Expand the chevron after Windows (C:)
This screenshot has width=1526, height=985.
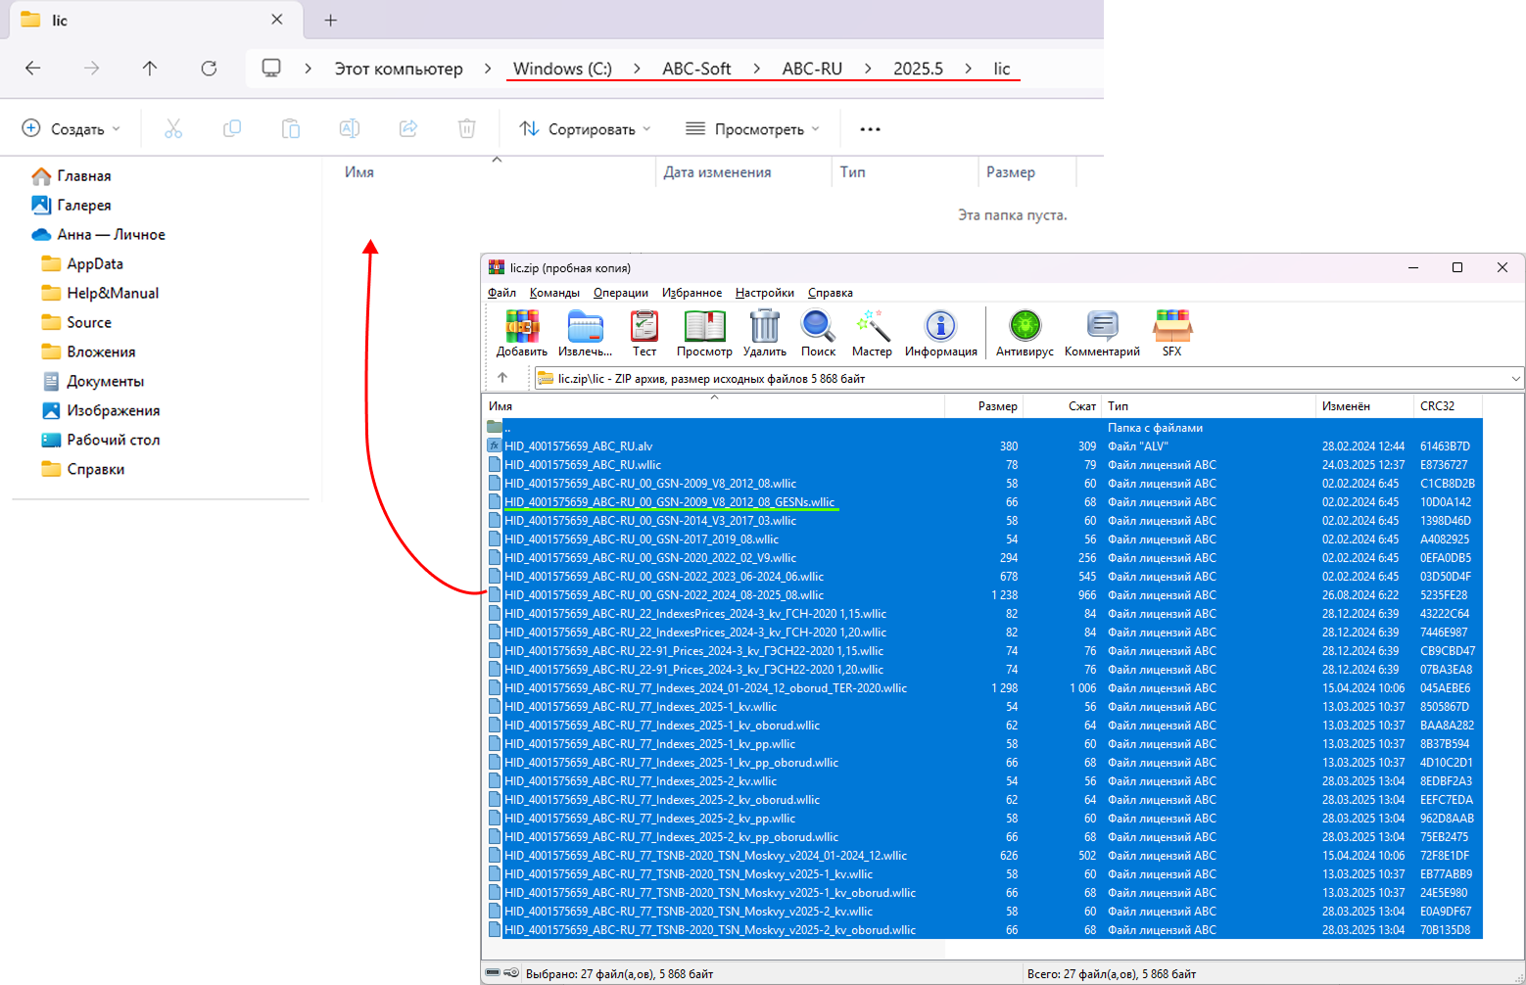click(x=637, y=69)
